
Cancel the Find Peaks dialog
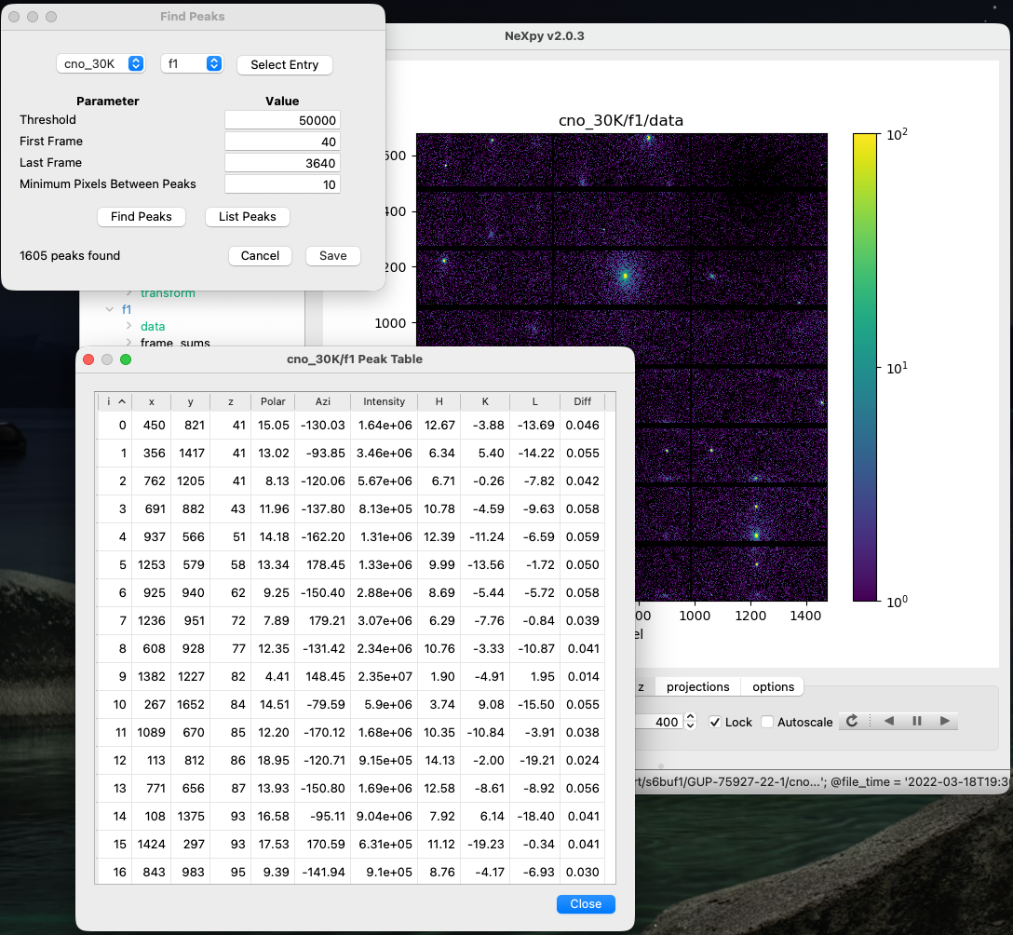[x=260, y=255]
